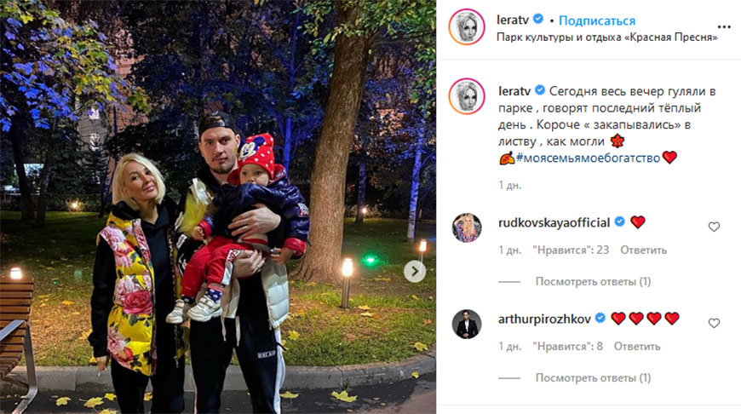Expand replies under arthurpirozhkov's comment
This screenshot has height=414, width=741.
[593, 378]
